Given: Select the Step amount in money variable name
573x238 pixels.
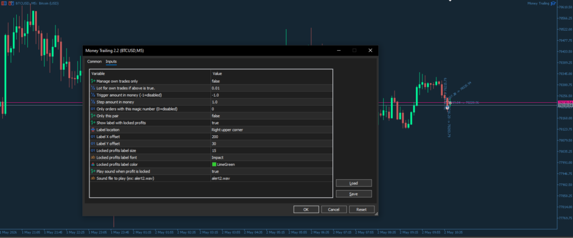Looking at the screenshot, I should [115, 102].
